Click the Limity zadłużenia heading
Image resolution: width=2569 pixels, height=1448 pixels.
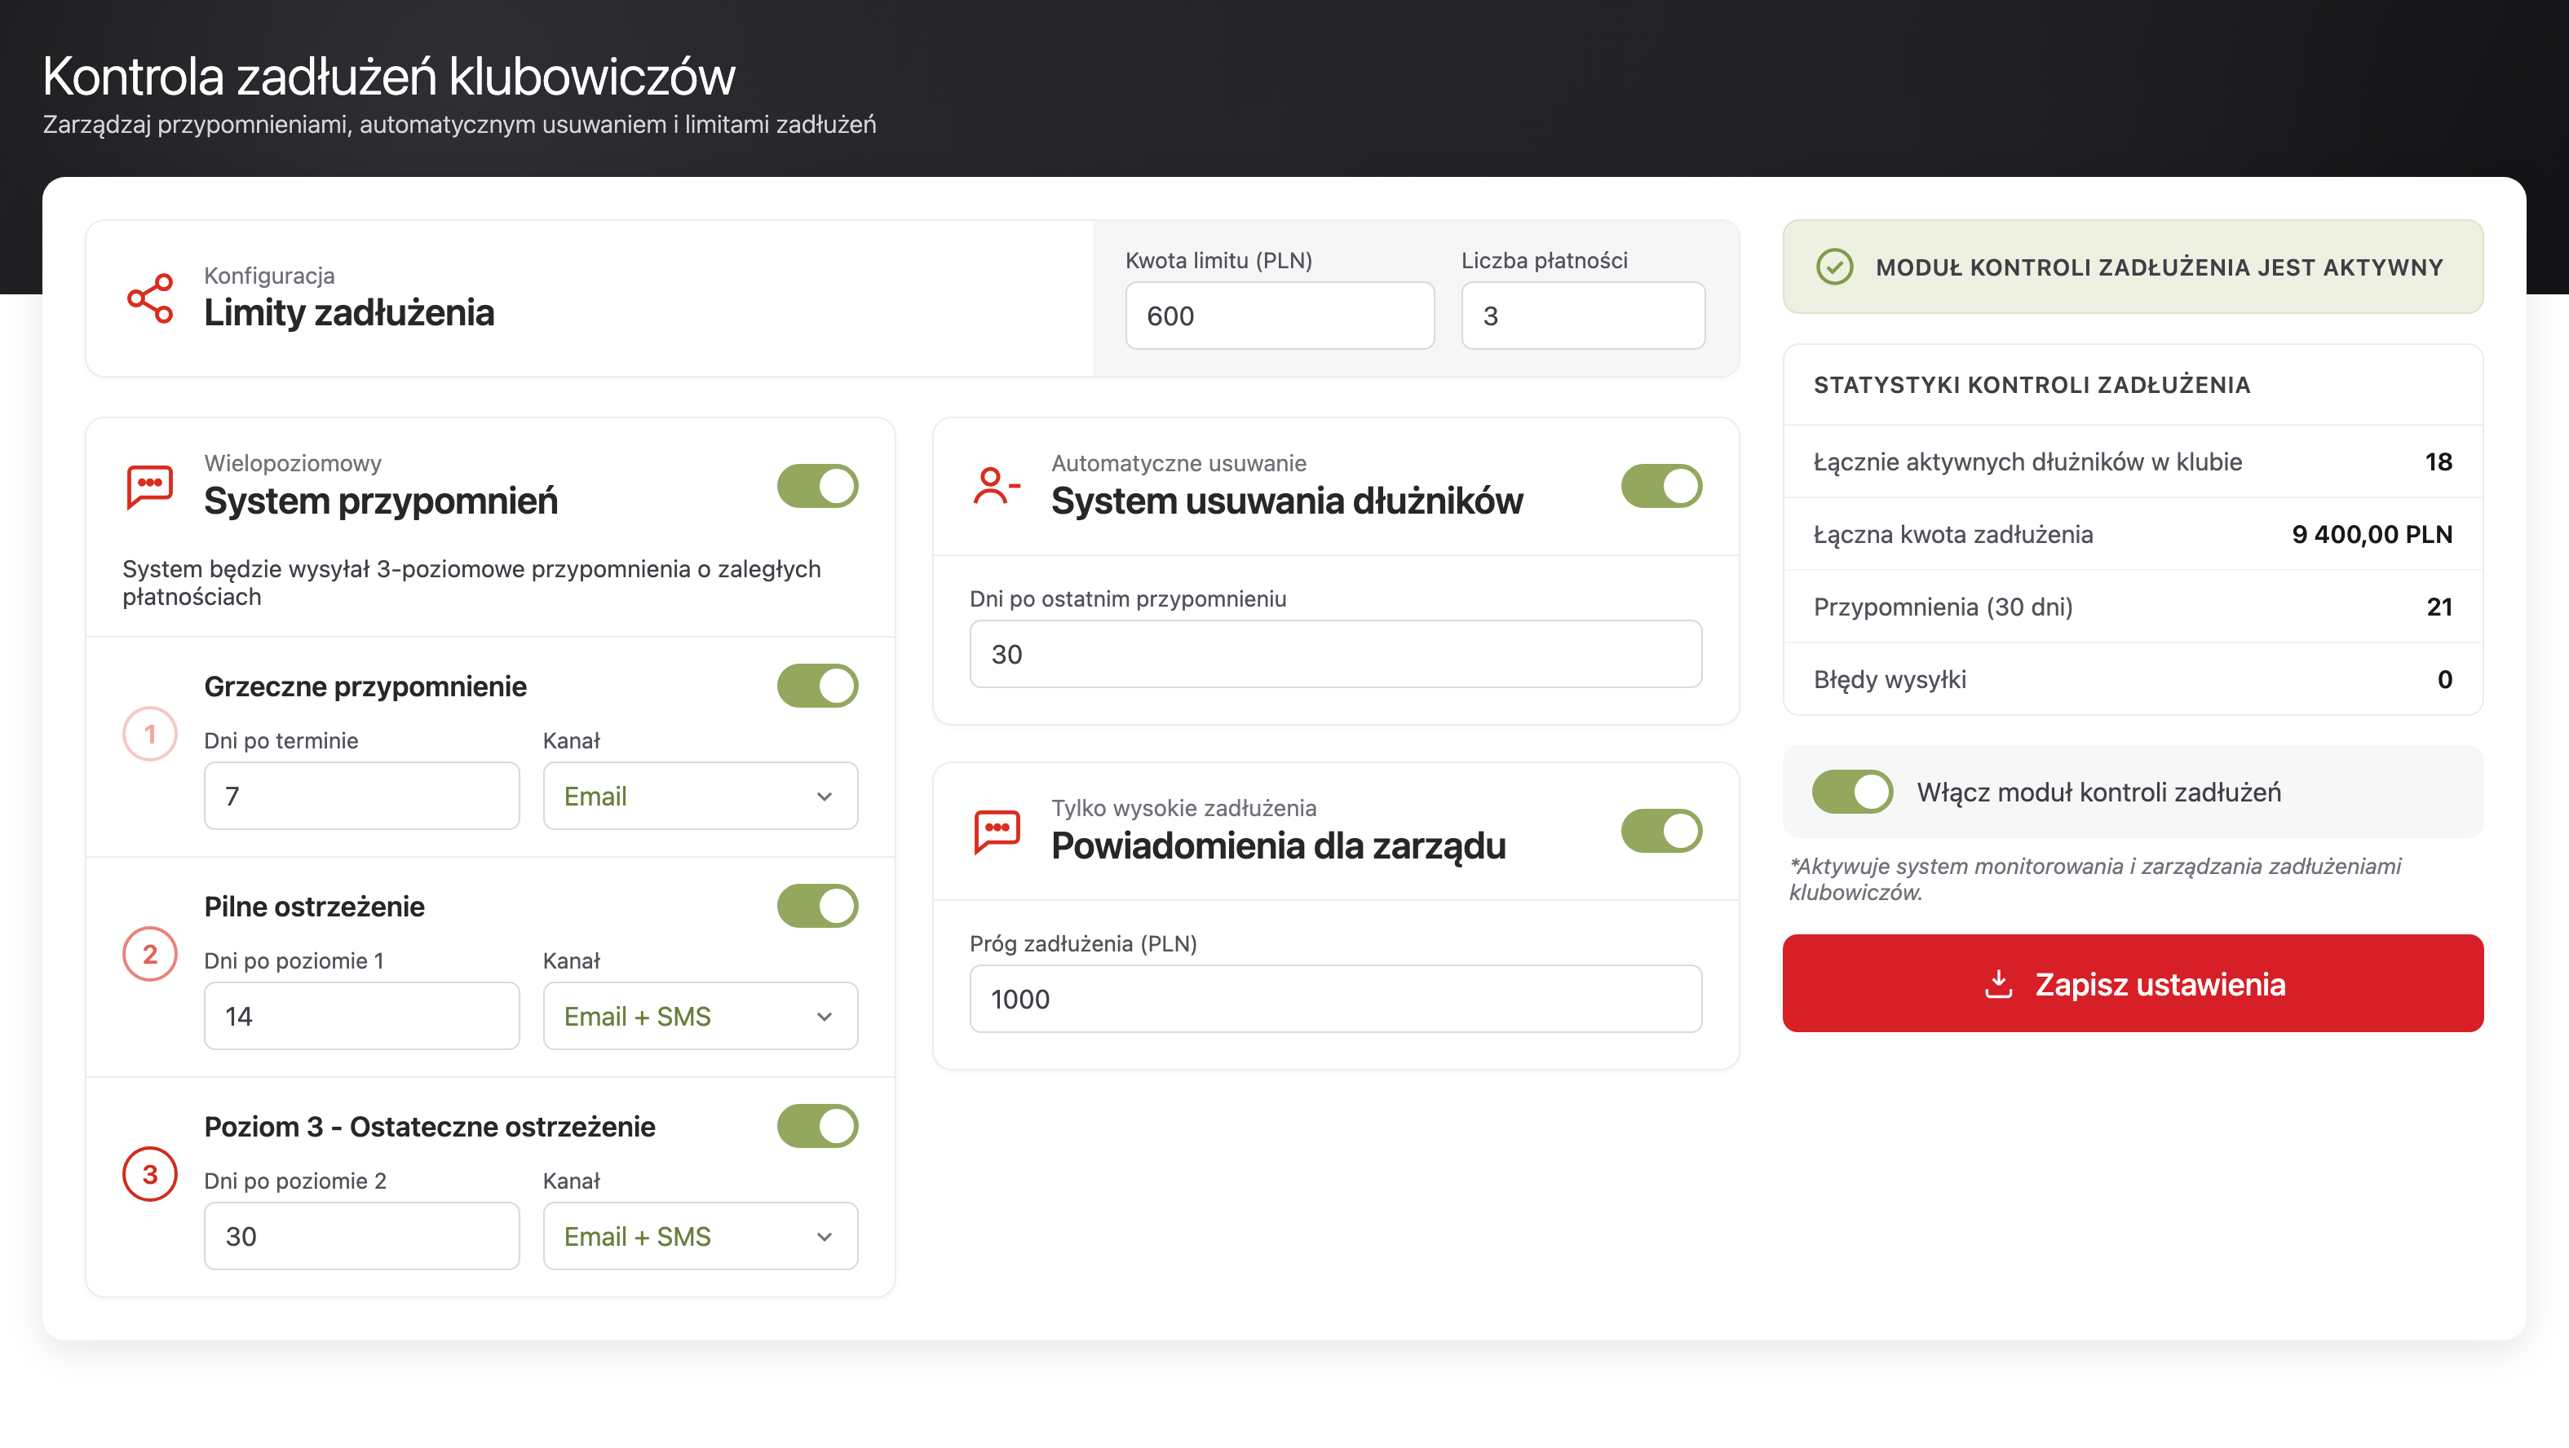[x=349, y=313]
